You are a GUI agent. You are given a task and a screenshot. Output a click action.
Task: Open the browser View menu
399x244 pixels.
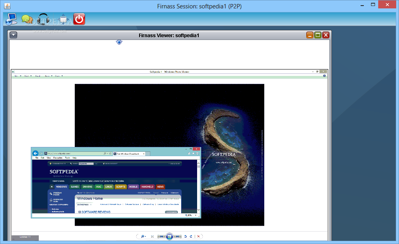pyautogui.click(x=49, y=158)
